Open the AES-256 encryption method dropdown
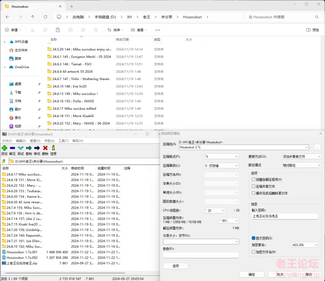325x281 pixels. [305, 245]
